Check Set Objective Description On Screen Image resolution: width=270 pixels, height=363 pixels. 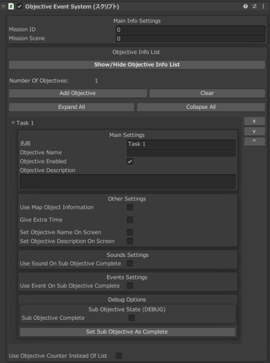coord(130,241)
